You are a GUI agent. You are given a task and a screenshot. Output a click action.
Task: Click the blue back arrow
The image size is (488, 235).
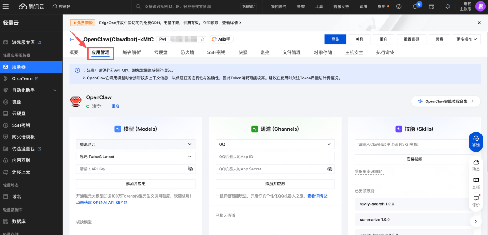click(x=71, y=40)
